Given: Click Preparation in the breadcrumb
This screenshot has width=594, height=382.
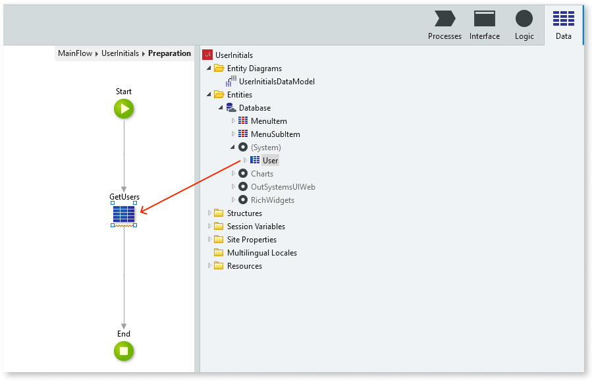Looking at the screenshot, I should (x=169, y=53).
